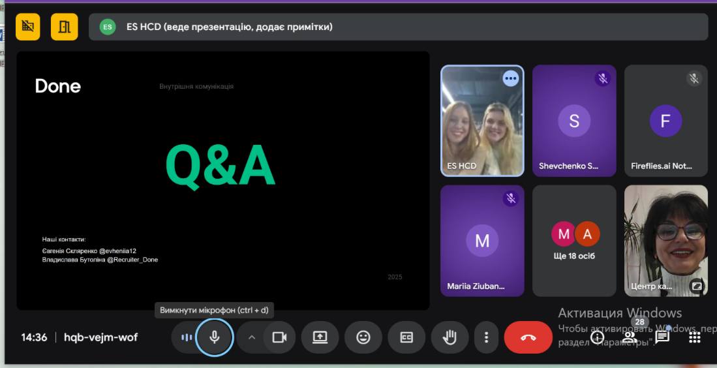Show participants list people icon
This screenshot has width=717, height=368.
(630, 337)
